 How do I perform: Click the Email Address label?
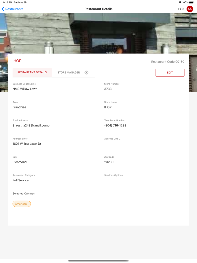[x=20, y=121]
